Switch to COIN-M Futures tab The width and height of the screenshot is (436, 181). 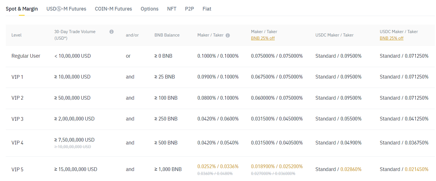[x=114, y=9]
